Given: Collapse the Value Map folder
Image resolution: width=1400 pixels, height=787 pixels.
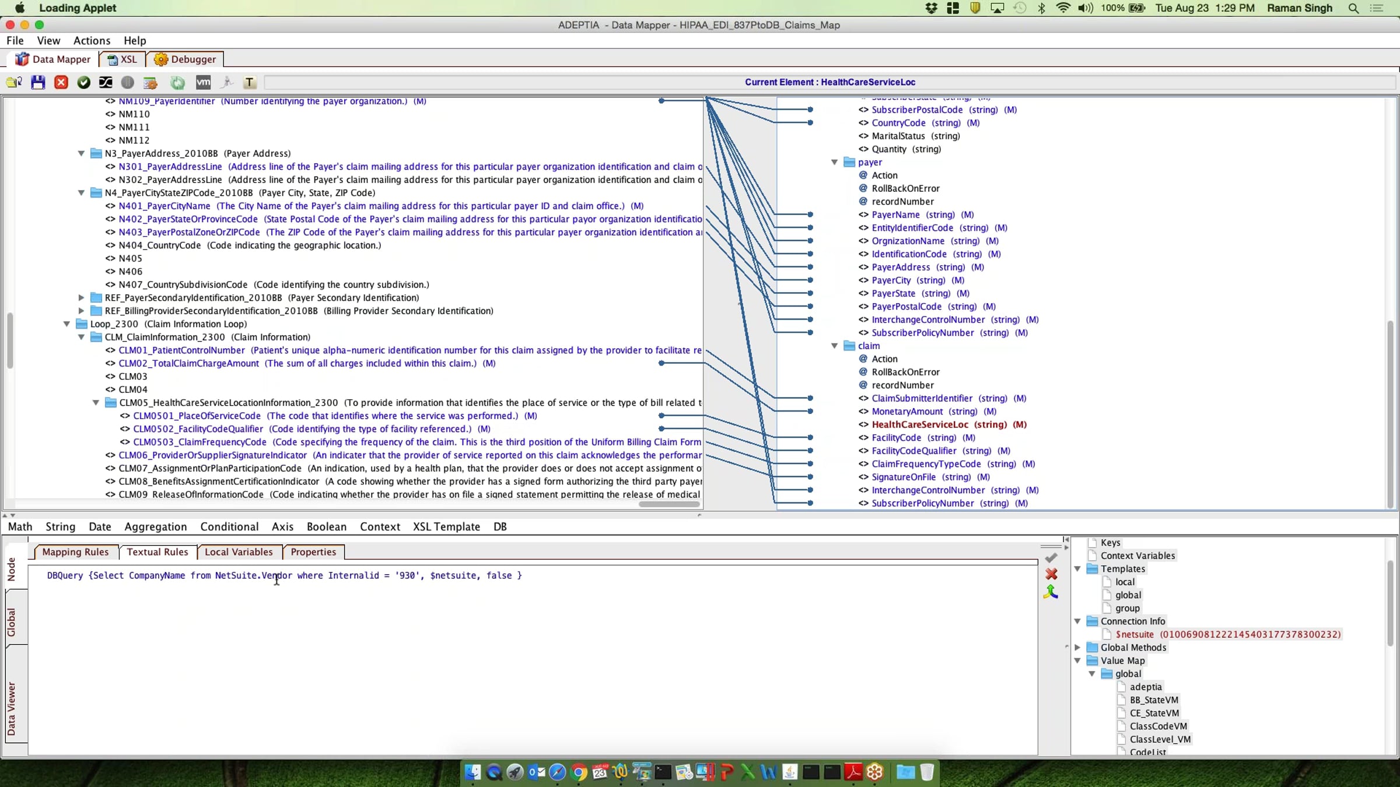Looking at the screenshot, I should 1077,661.
